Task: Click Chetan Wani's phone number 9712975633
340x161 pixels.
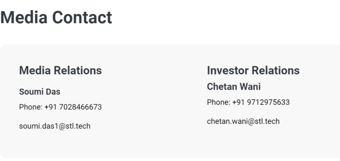Action: (x=268, y=102)
